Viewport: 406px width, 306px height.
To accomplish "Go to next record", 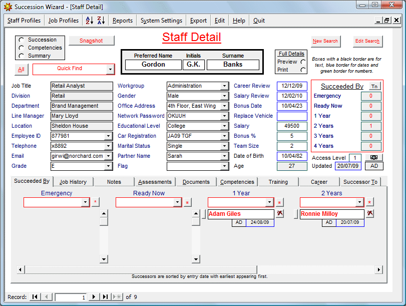I will [94, 296].
